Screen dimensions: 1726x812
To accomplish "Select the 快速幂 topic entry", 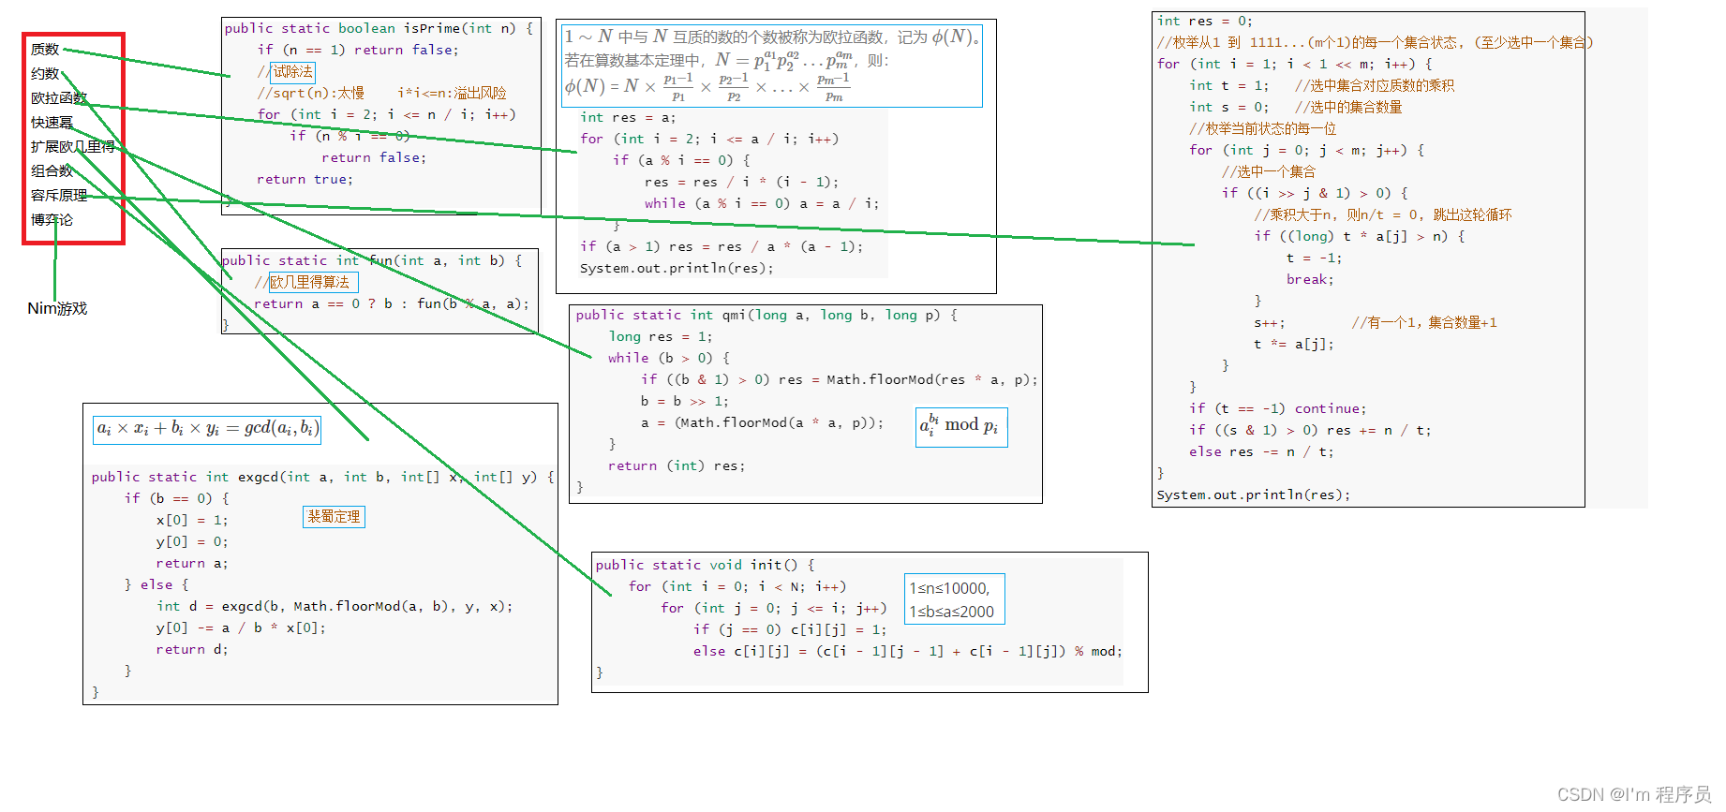I will [52, 123].
